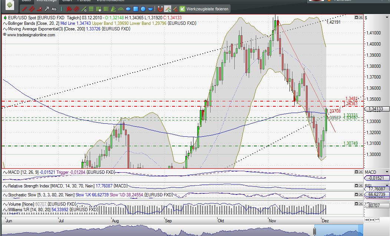Select the red horizontal stop line tool
Screen dimensions: 390x236
tap(39, 9)
